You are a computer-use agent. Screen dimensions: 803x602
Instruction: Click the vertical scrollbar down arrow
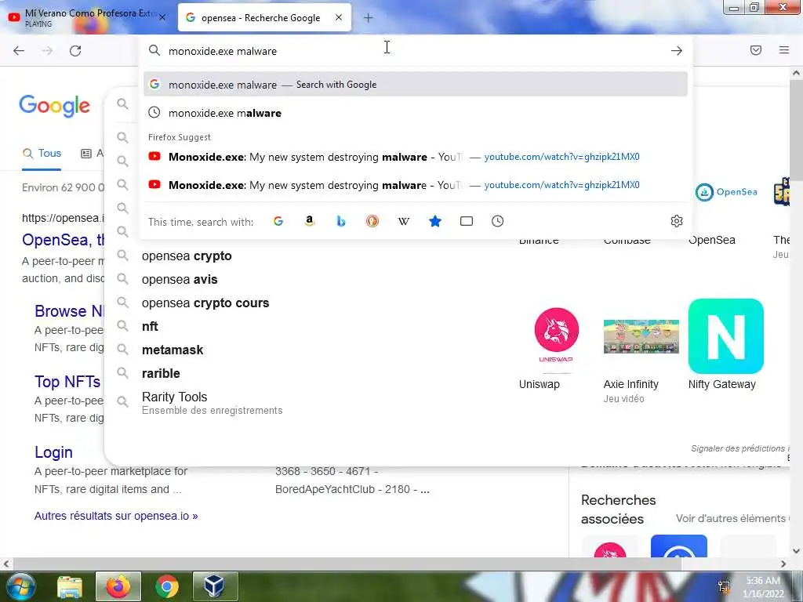(797, 551)
